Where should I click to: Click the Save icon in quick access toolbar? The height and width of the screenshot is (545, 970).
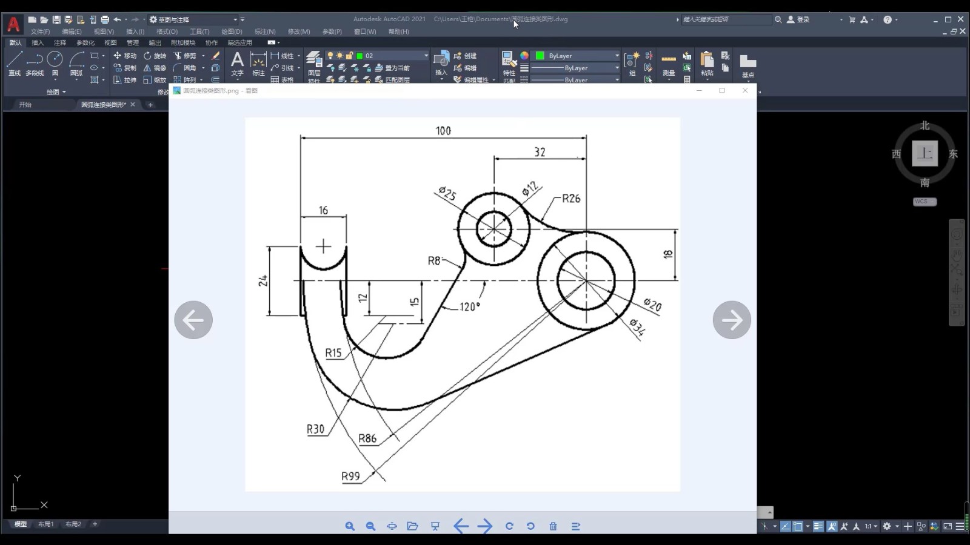(56, 19)
